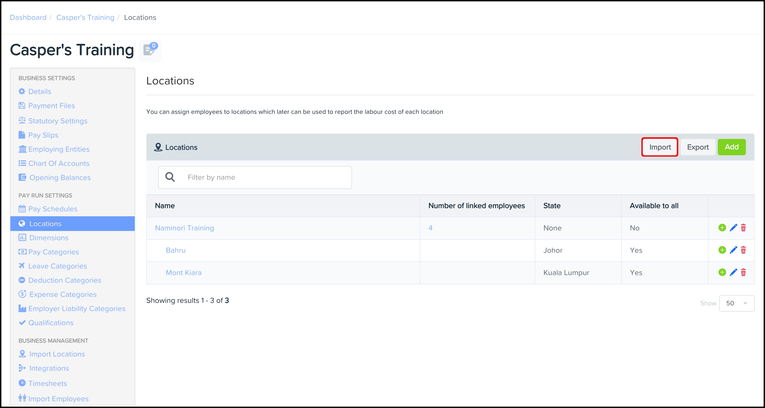Select Dimensions from pay run settings

point(49,238)
